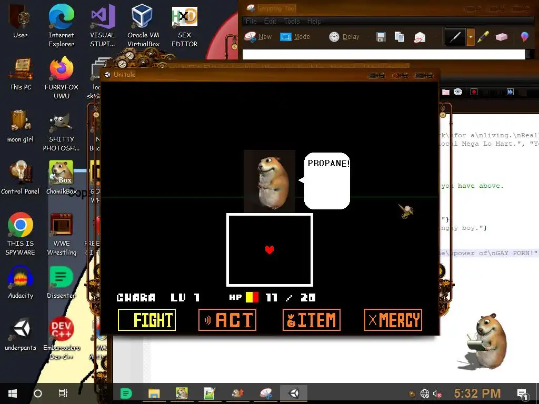Open the WWE Wrestling desktop icon

coord(61,234)
